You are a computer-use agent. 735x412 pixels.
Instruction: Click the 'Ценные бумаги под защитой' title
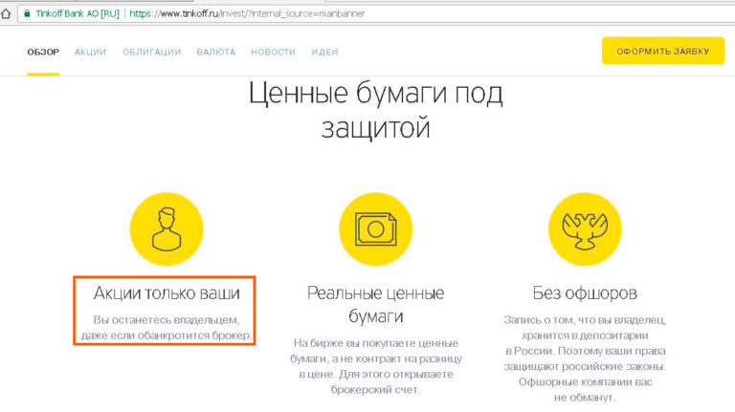[x=375, y=110]
